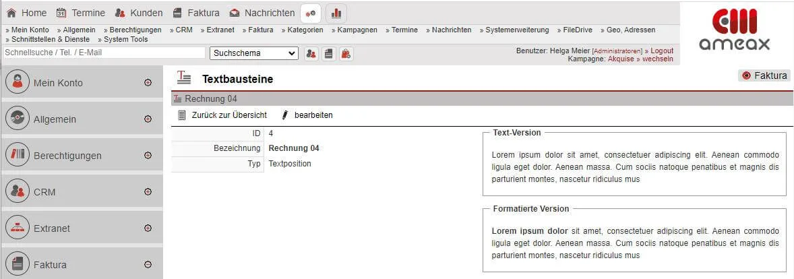Open the Termine top menu
794x279 pixels.
[x=81, y=13]
